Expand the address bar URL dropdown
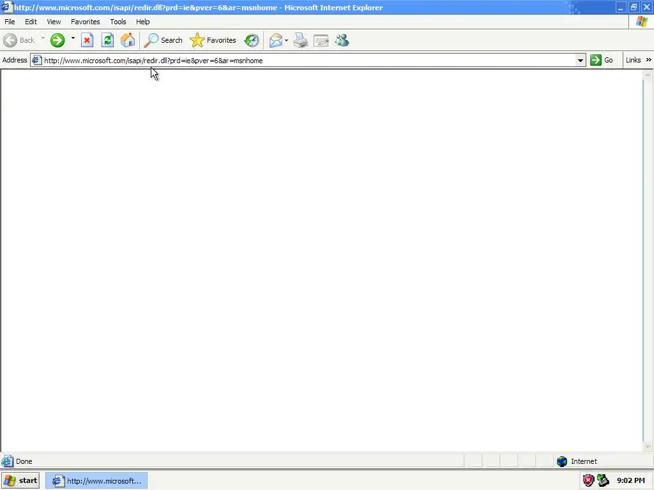The height and width of the screenshot is (490, 654). pos(580,61)
